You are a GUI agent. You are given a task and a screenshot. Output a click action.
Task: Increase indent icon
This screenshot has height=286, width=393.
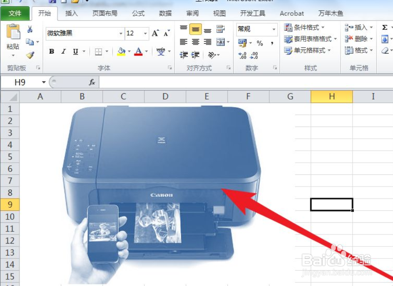pos(196,55)
